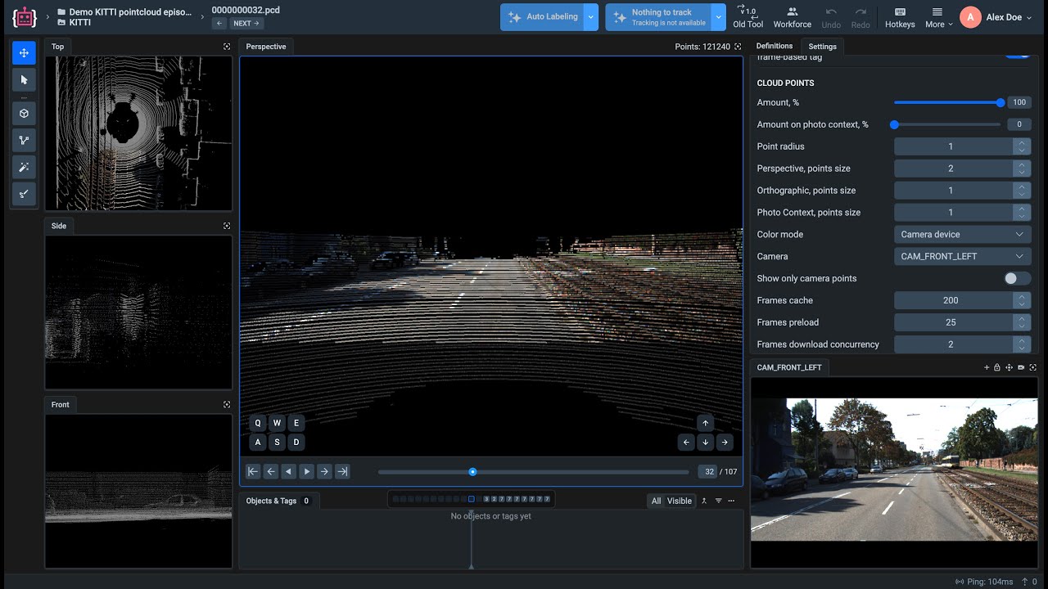This screenshot has height=589, width=1048.
Task: Toggle Show only camera points switch
Action: tap(1018, 278)
